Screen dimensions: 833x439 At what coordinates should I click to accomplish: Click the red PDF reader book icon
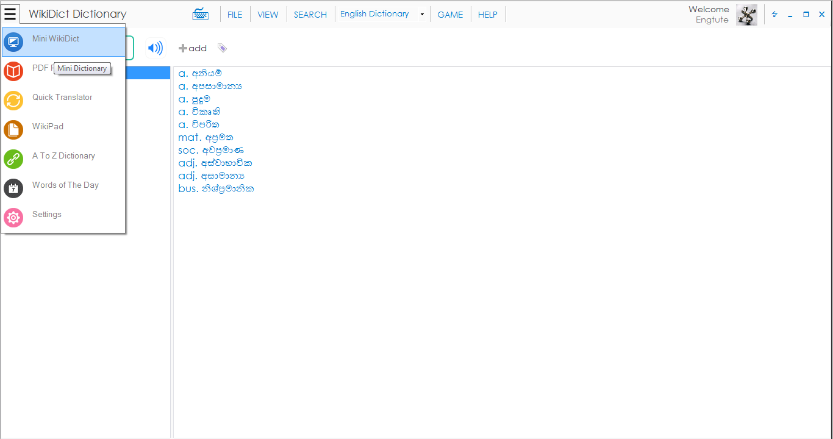(13, 71)
